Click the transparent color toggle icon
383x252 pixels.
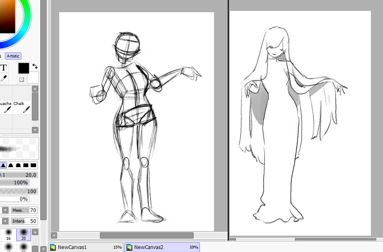(x=21, y=79)
